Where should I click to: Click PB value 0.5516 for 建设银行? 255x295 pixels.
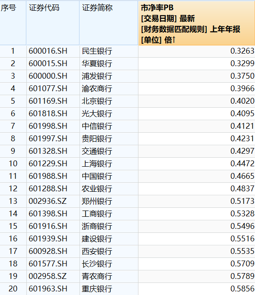pyautogui.click(x=242, y=239)
